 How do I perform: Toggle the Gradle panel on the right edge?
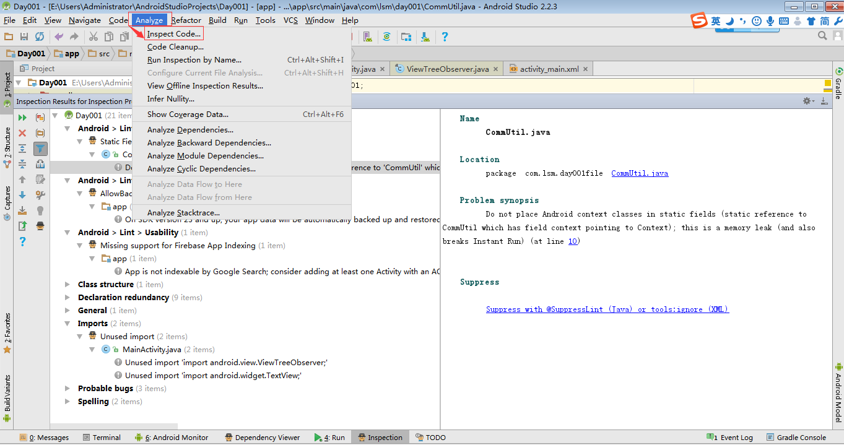click(x=838, y=84)
